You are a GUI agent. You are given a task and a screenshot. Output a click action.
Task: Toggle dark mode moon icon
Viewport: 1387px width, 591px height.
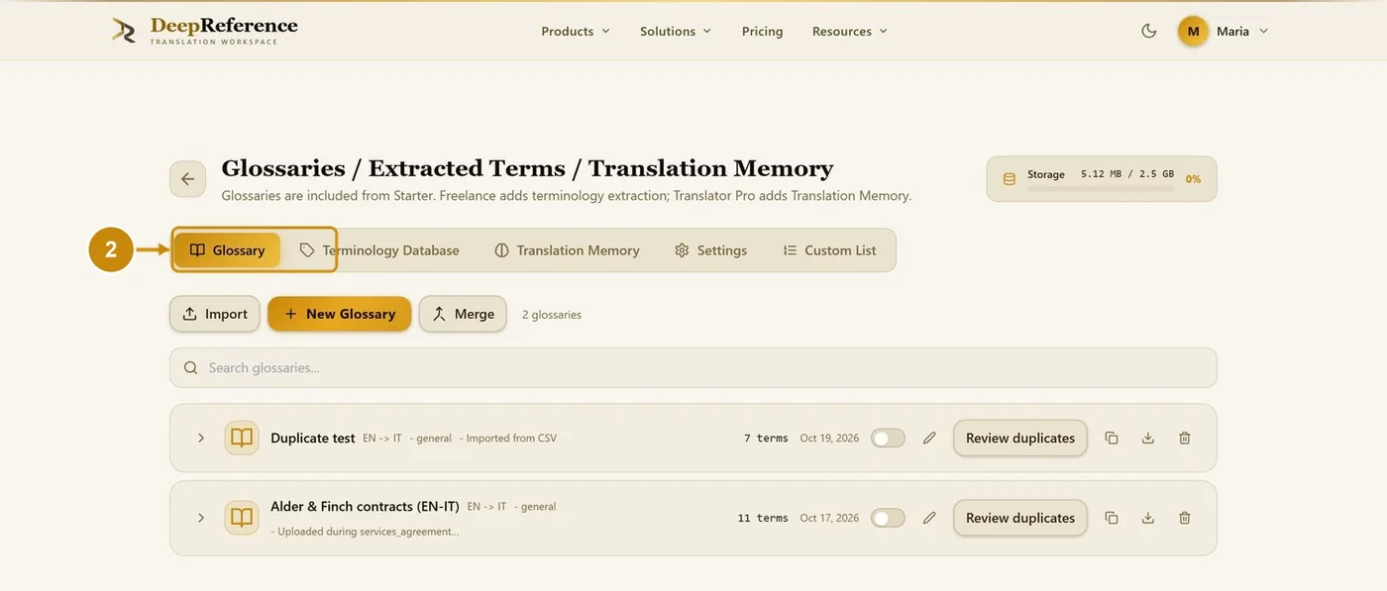[x=1149, y=31]
